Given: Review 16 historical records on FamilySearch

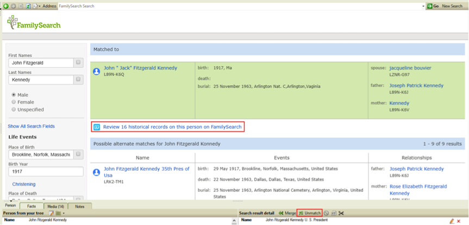Looking at the screenshot, I should (x=172, y=127).
